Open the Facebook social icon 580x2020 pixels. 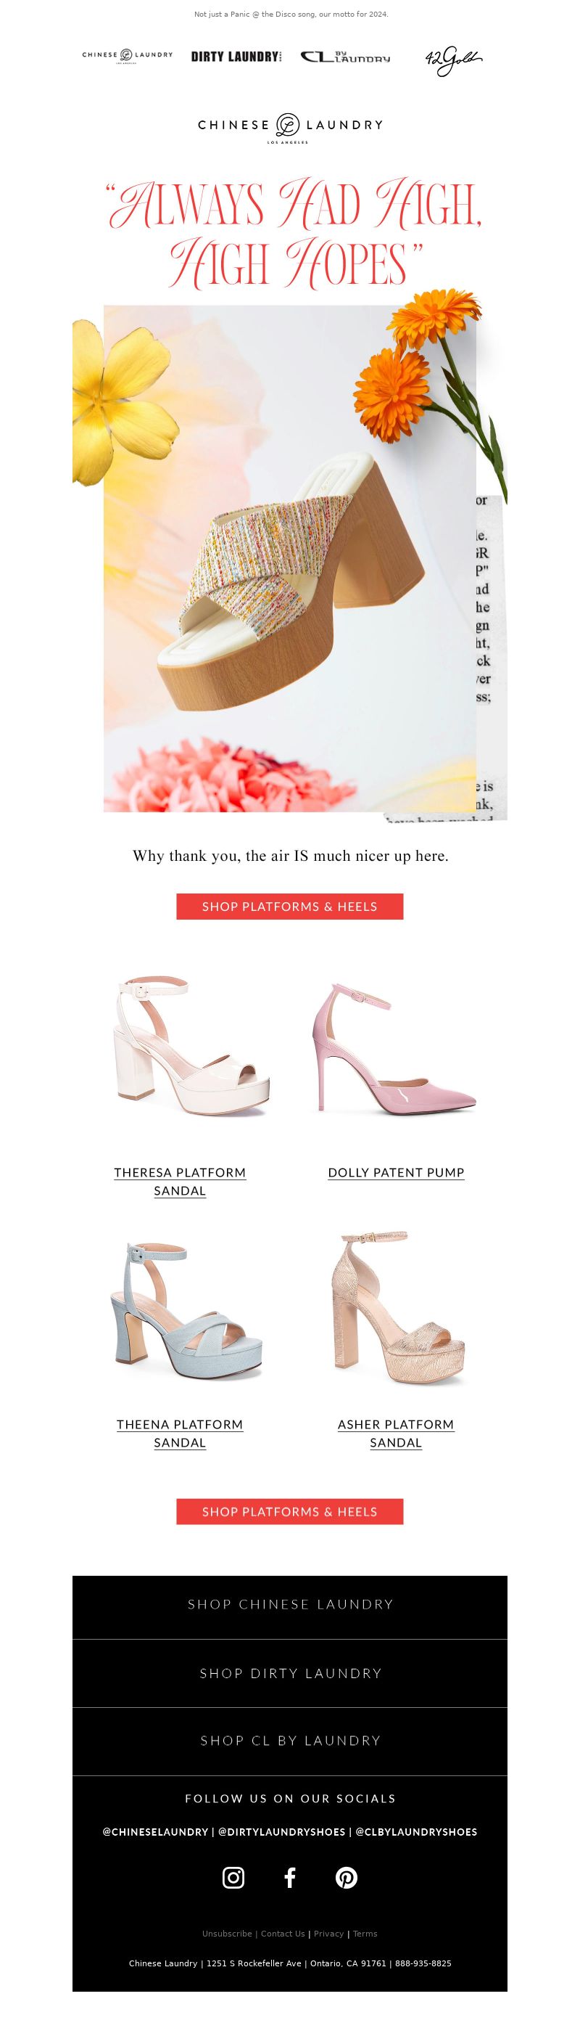point(290,1877)
